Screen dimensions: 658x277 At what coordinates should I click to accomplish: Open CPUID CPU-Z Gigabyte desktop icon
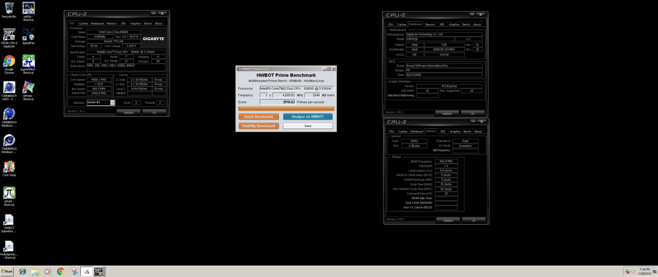pyautogui.click(x=9, y=38)
